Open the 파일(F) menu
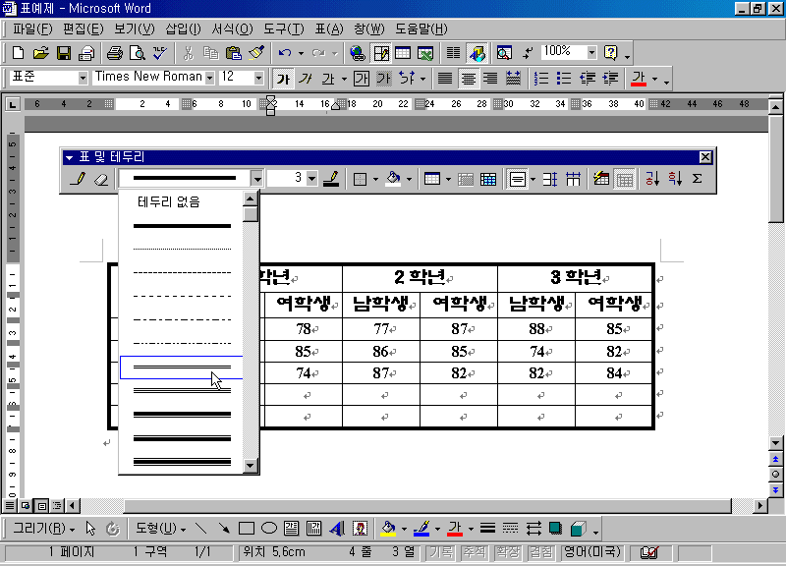 [x=32, y=29]
